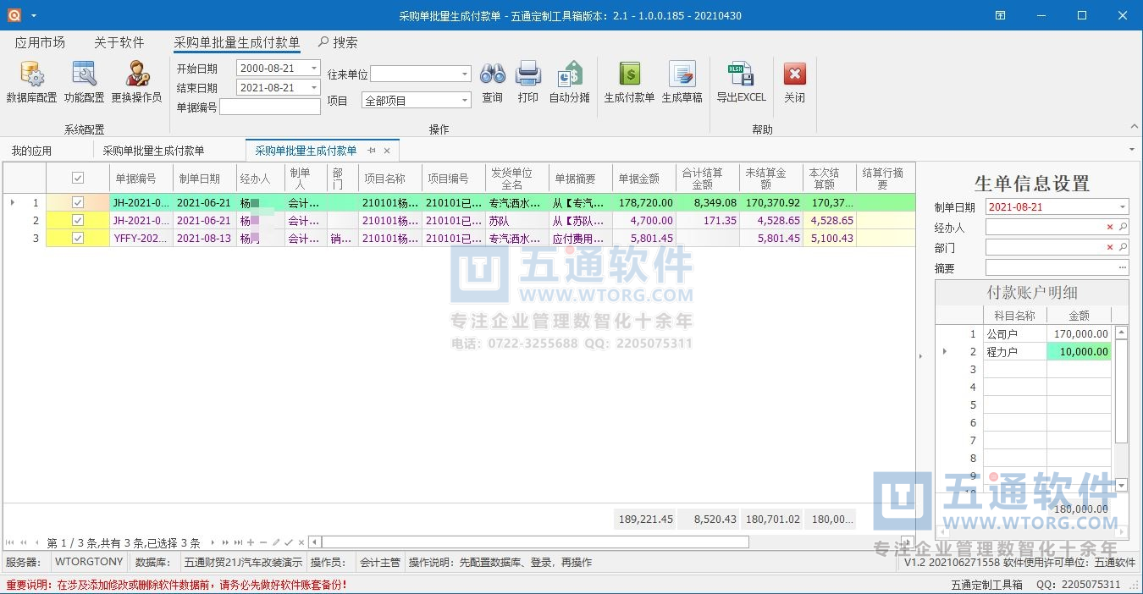This screenshot has height=594, width=1143.
Task: Close the active 采购单批量生成付款单 document tab
Action: coord(387,151)
